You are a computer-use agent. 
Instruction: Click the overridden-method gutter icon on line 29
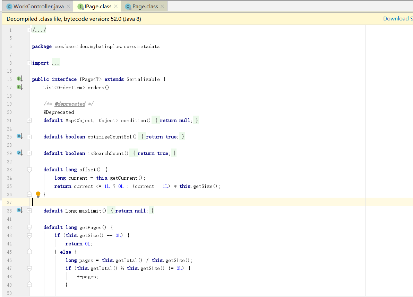[x=20, y=153]
